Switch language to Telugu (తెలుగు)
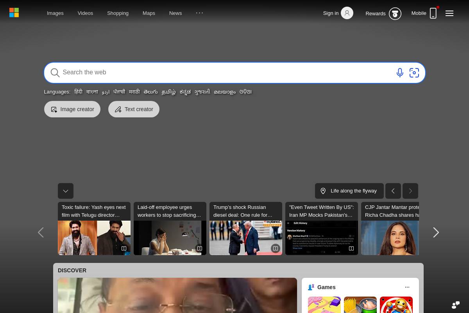This screenshot has width=469, height=313. pos(151,92)
